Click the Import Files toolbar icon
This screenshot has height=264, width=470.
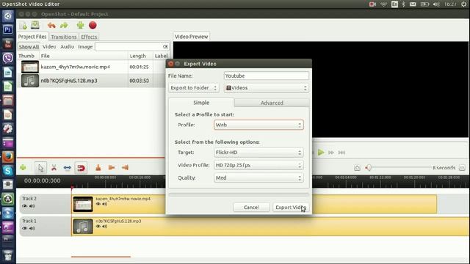click(x=23, y=26)
